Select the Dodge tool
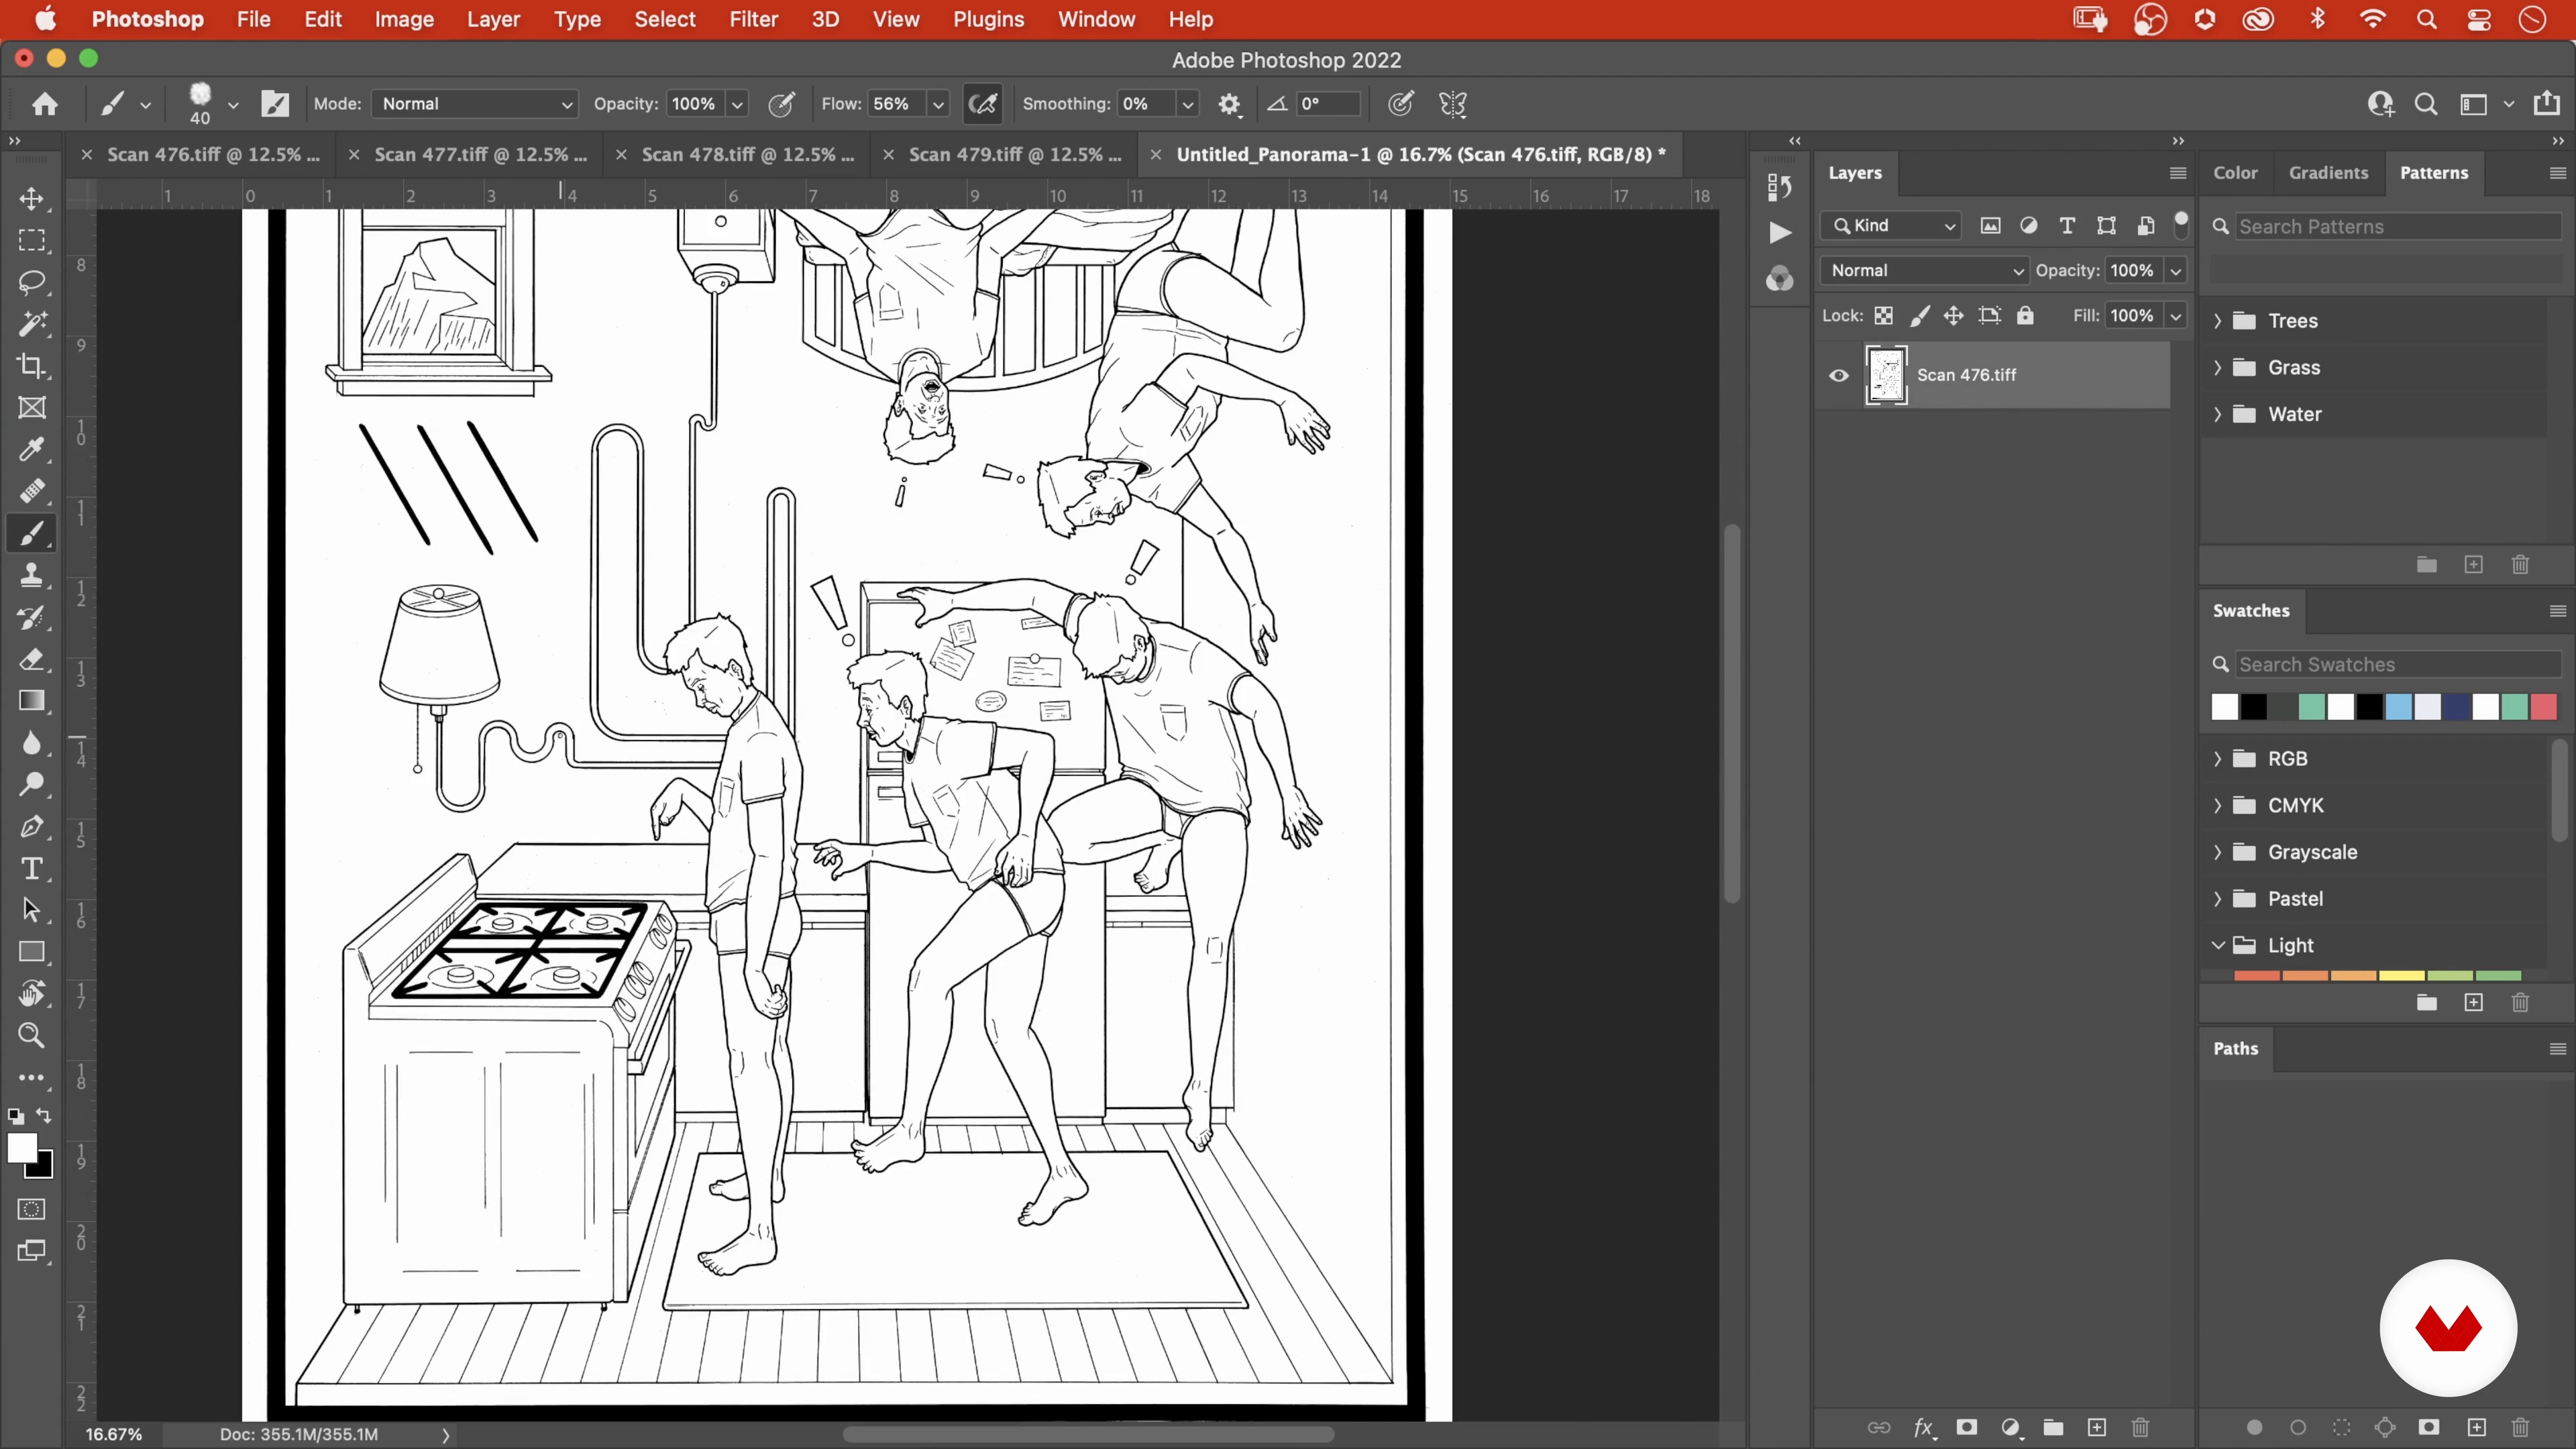 coord(32,785)
